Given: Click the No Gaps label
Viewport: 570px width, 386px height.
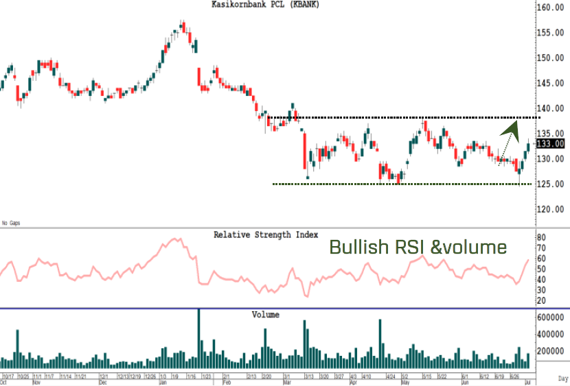Looking at the screenshot, I should (x=11, y=223).
